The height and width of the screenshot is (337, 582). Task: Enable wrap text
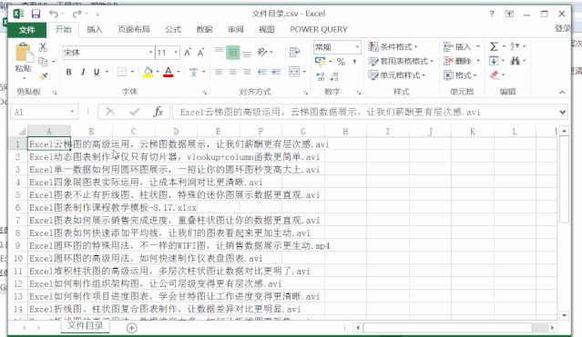coord(294,52)
